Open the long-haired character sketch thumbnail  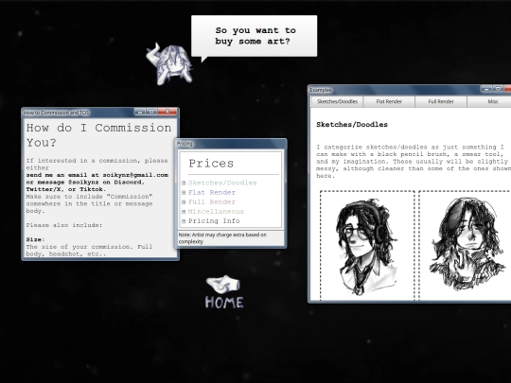coord(466,246)
